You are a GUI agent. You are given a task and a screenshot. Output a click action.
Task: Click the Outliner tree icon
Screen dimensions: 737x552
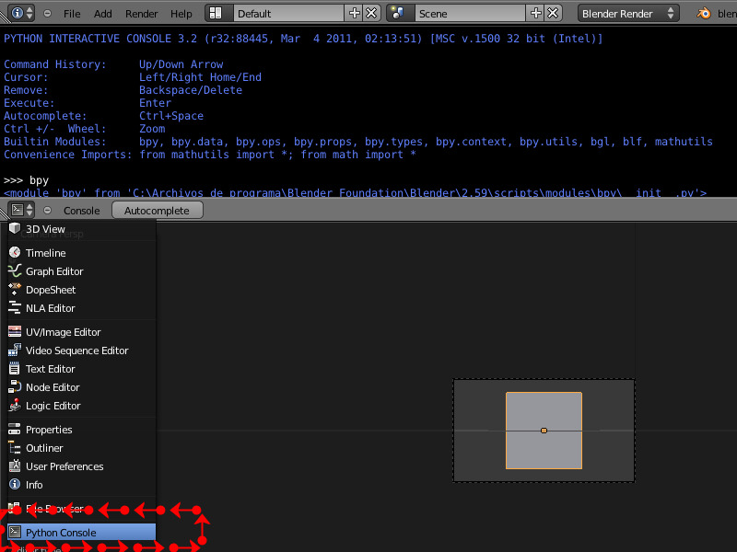point(15,447)
